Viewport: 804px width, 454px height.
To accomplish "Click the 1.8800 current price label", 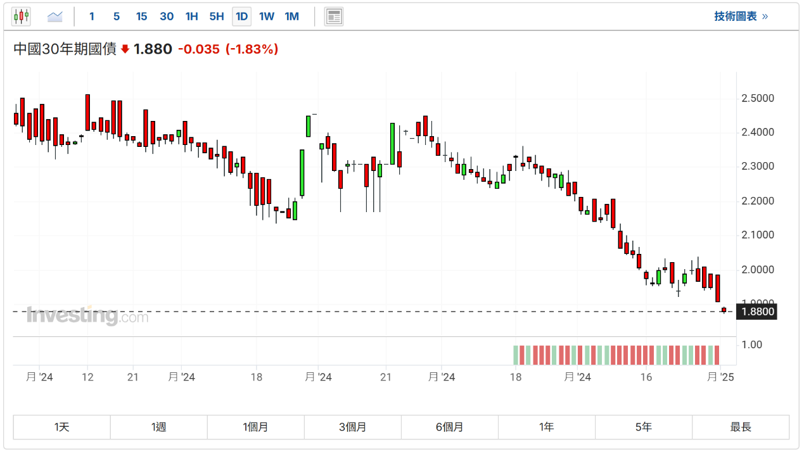I will 756,312.
